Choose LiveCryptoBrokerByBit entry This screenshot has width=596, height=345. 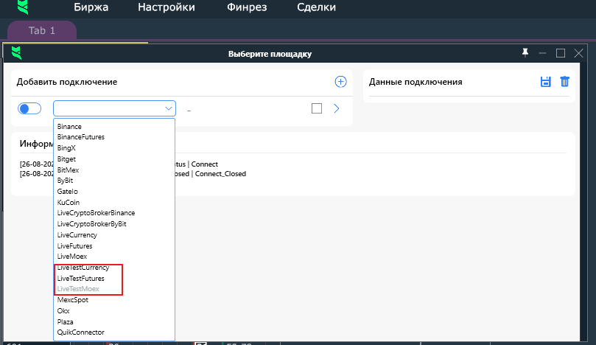(91, 224)
